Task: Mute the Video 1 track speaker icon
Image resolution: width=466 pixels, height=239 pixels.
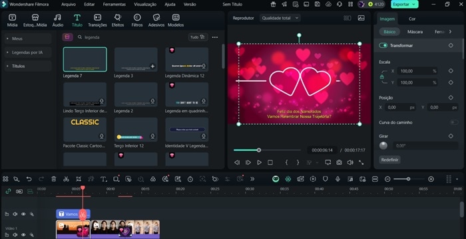Action: [15, 235]
